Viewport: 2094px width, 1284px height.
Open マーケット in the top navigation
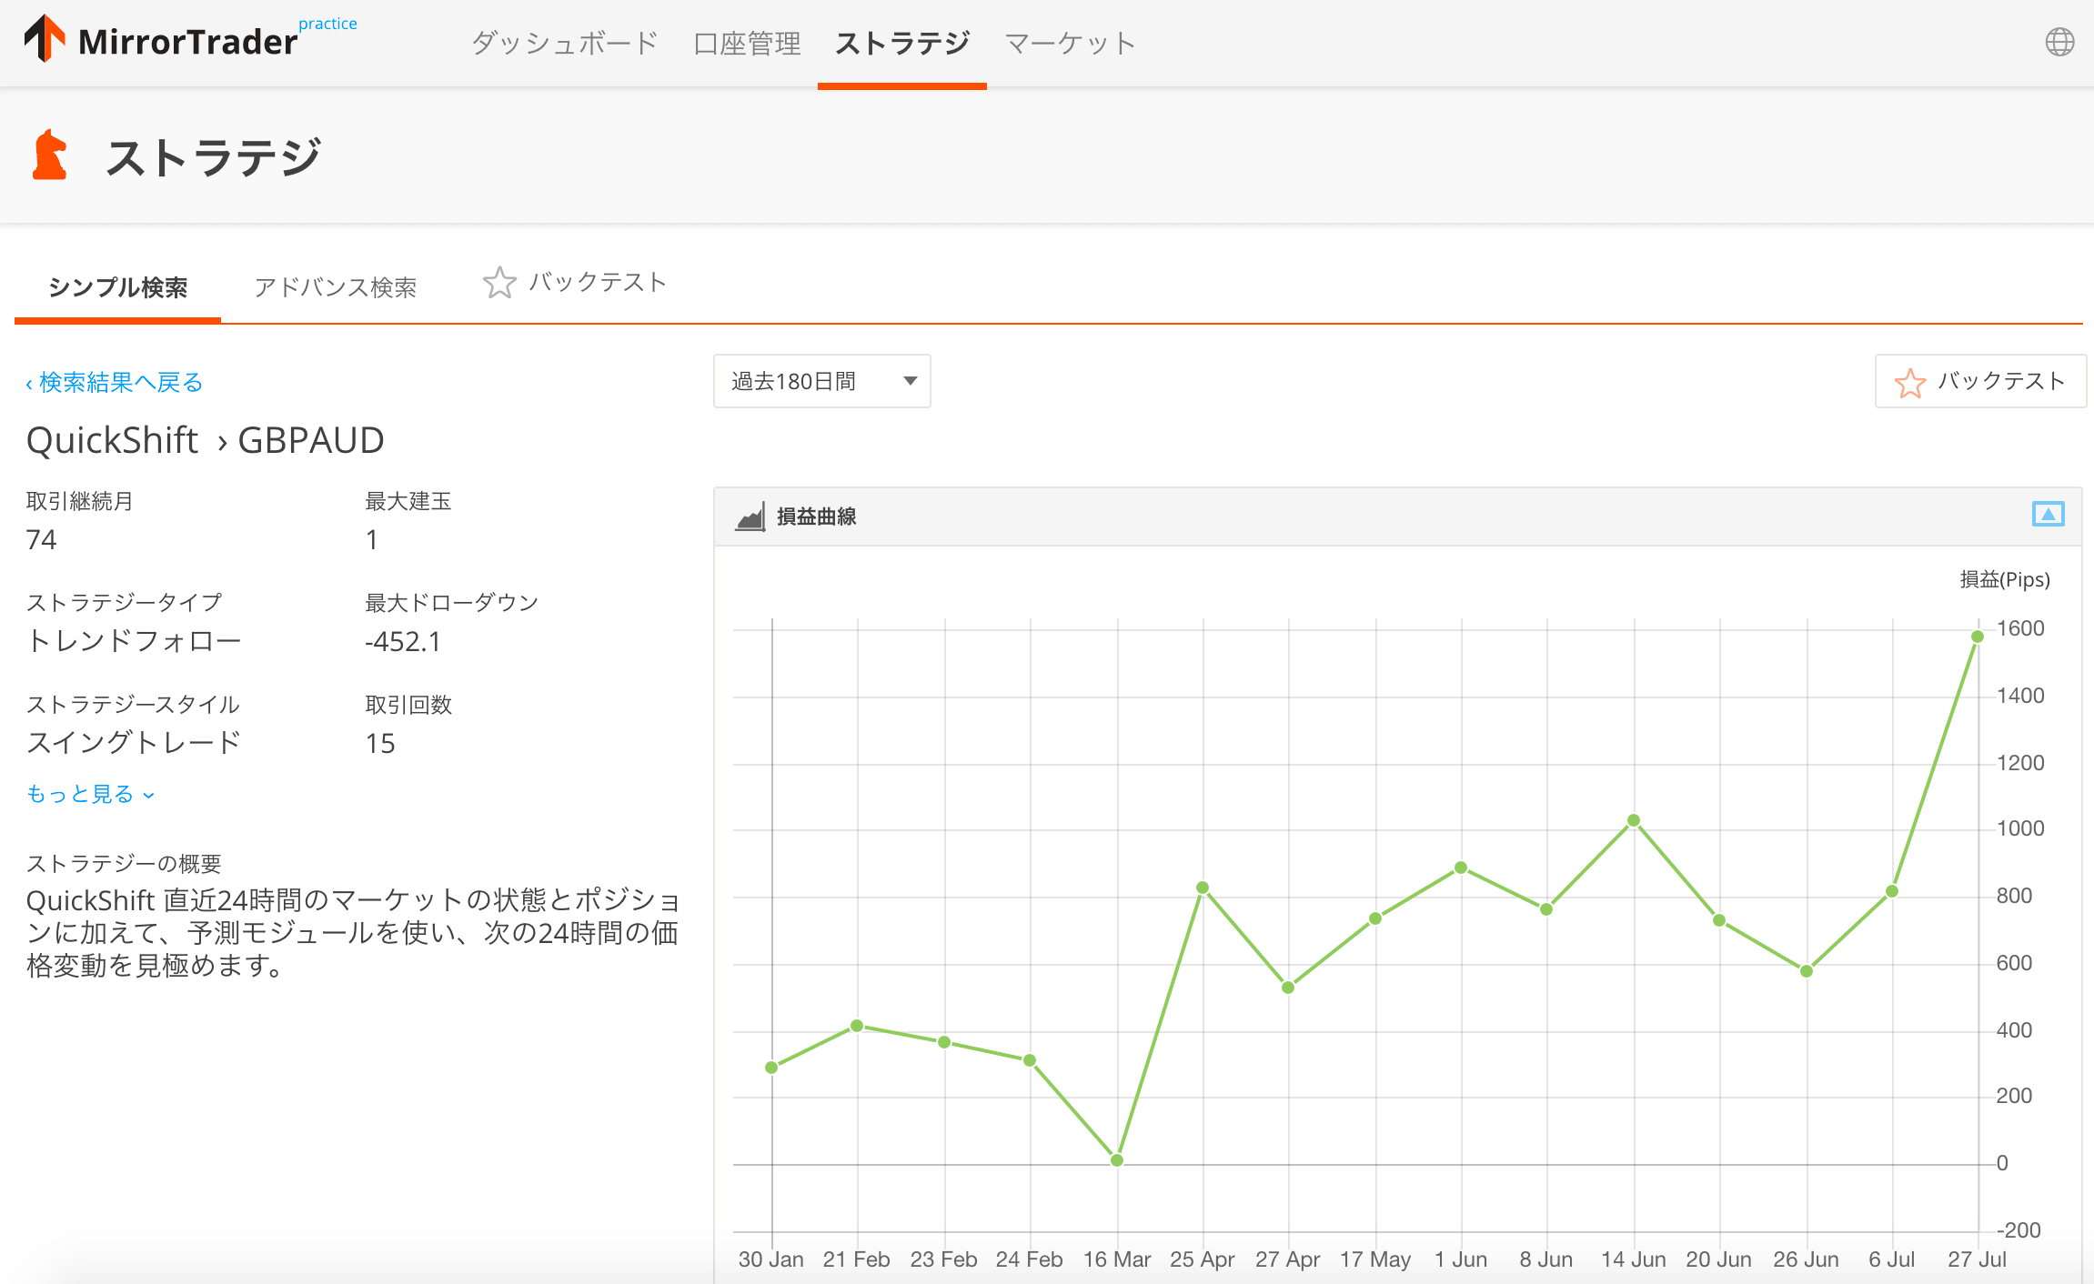point(1070,43)
